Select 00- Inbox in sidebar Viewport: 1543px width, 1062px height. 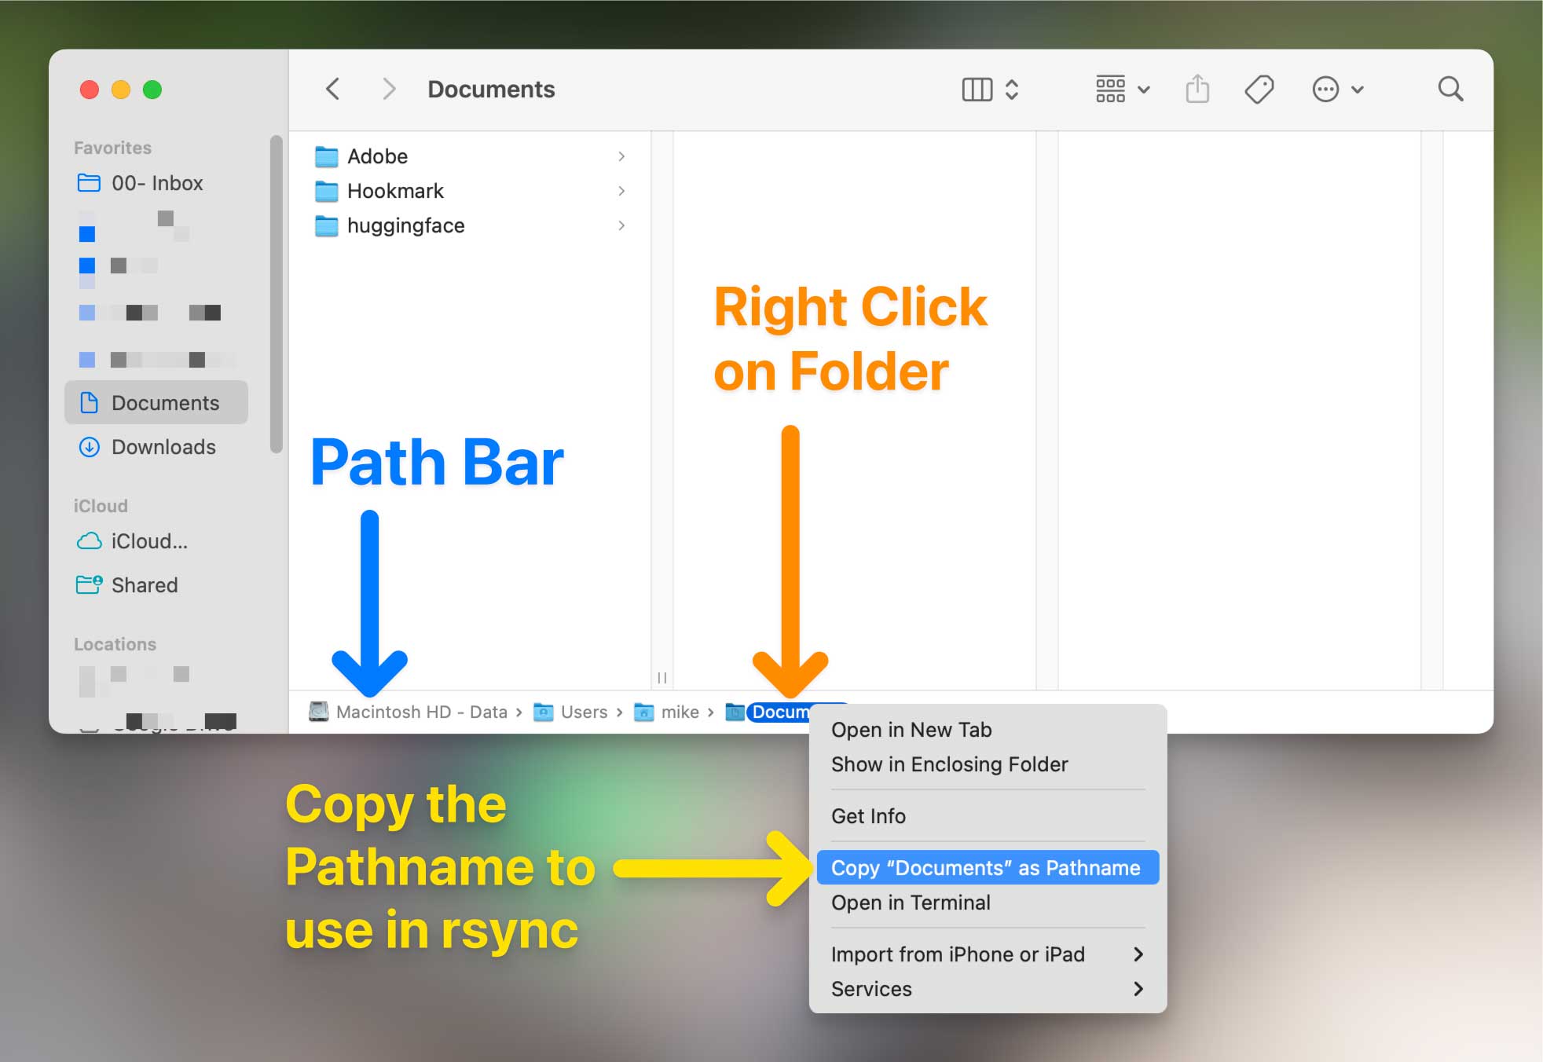pyautogui.click(x=157, y=183)
